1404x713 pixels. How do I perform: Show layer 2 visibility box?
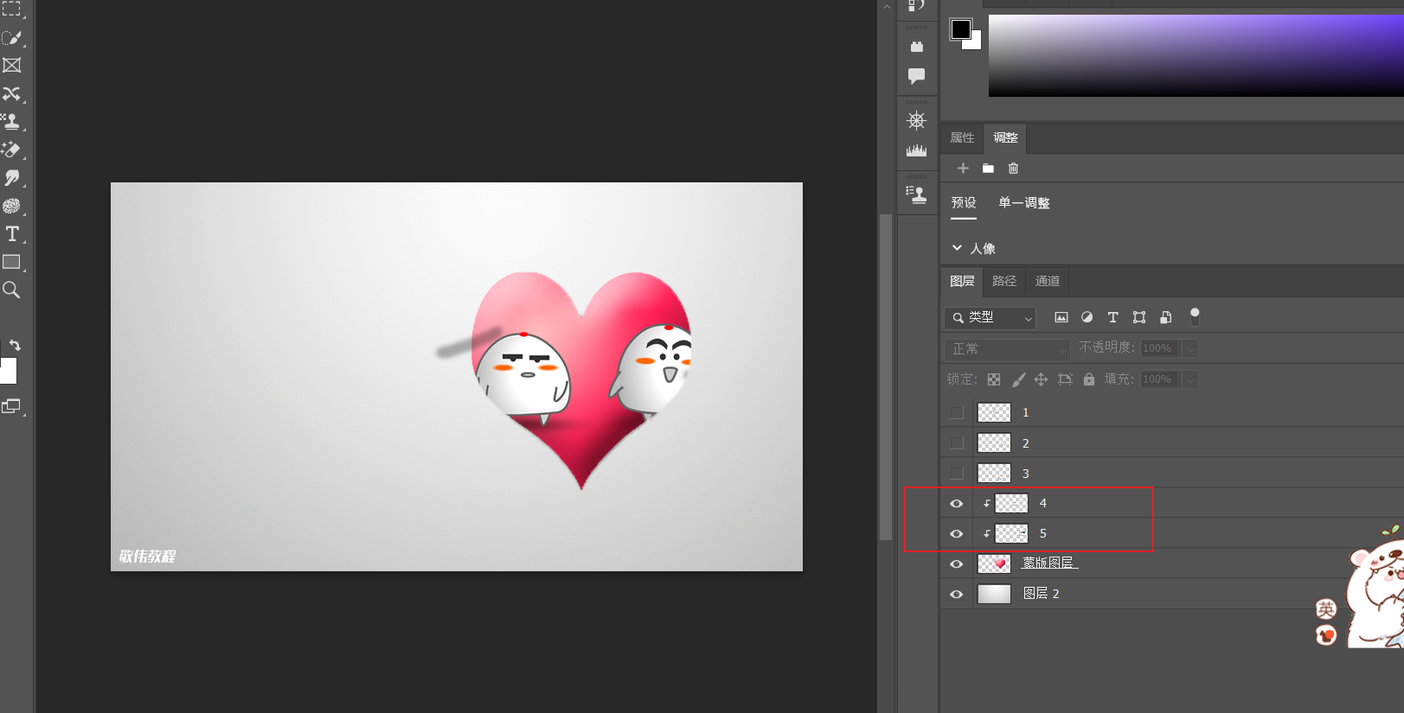(957, 443)
